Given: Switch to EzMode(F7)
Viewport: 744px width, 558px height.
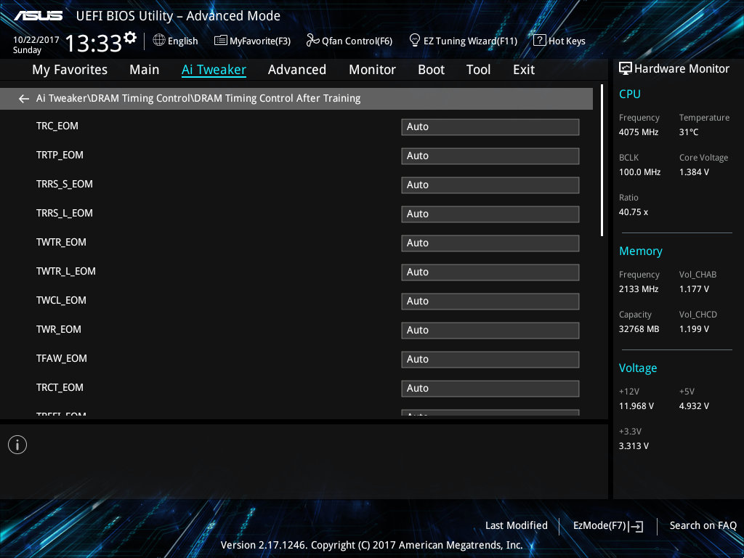Looking at the screenshot, I should (x=599, y=526).
